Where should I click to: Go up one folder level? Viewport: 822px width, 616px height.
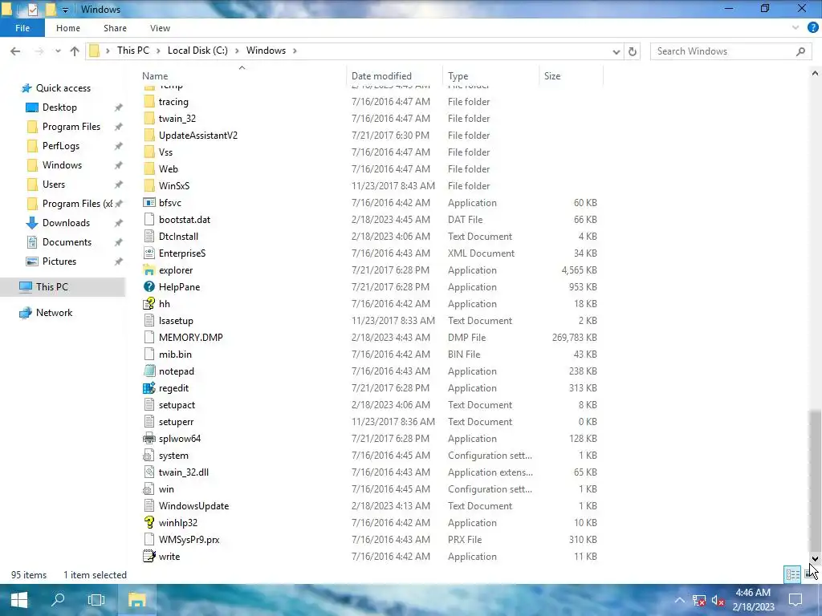75,51
